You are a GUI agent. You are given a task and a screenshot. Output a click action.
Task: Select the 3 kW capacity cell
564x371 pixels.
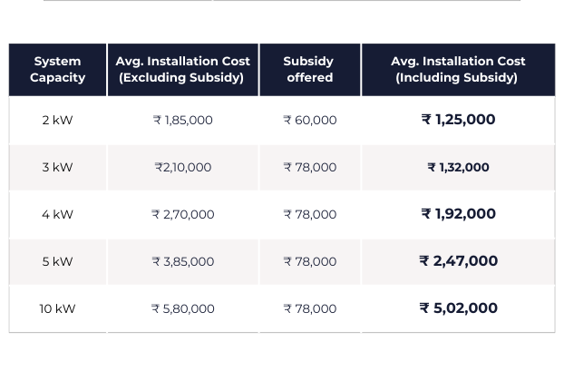tap(57, 167)
